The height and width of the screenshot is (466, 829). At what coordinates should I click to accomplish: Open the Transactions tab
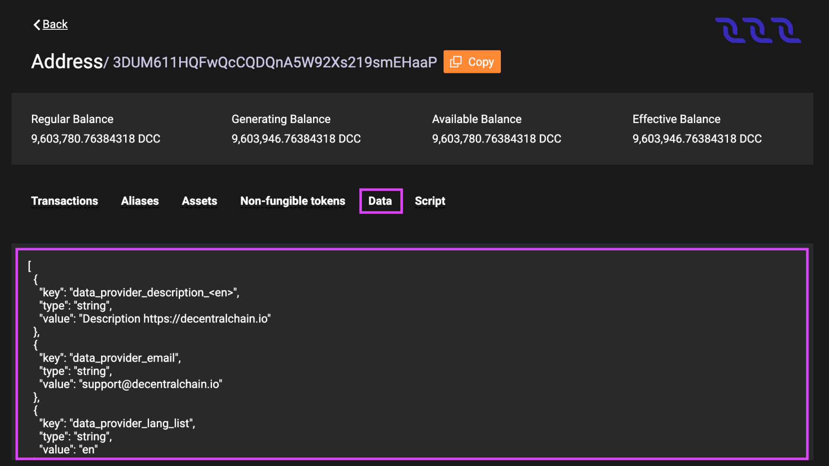pyautogui.click(x=64, y=201)
